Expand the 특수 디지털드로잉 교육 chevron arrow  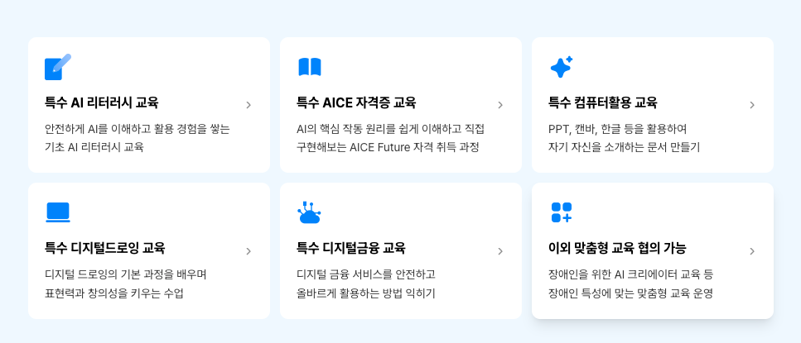click(249, 251)
